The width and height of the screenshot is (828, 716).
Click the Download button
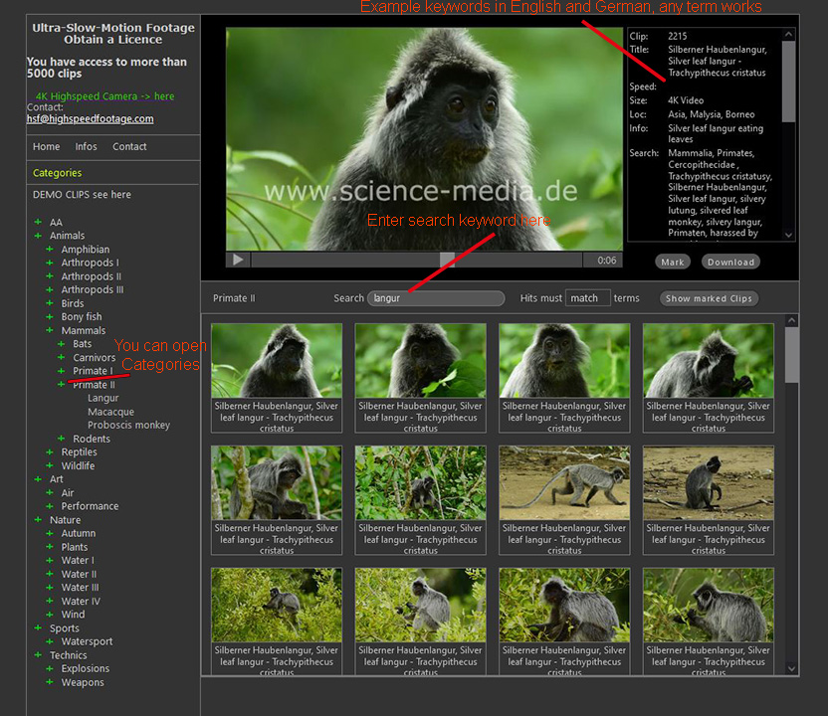tap(731, 263)
